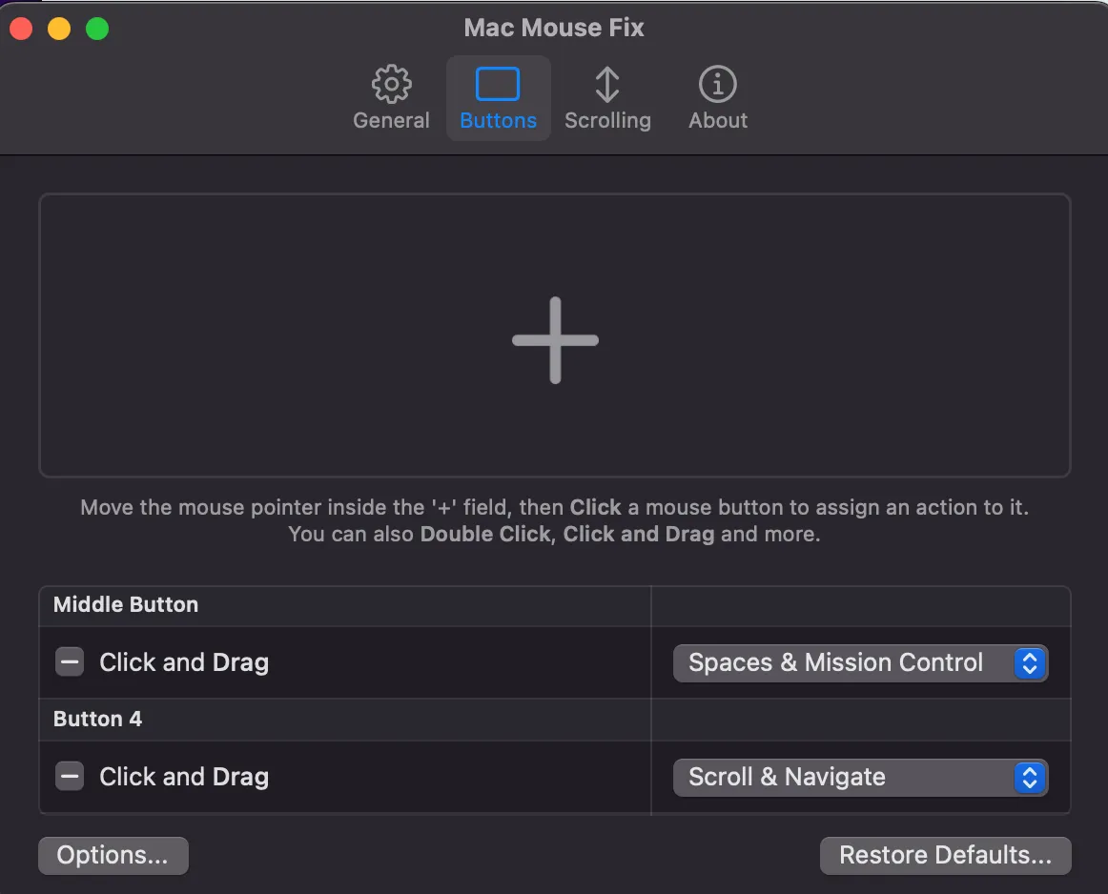Image resolution: width=1108 pixels, height=894 pixels.
Task: Select the Buttons tab
Action: coord(498,98)
